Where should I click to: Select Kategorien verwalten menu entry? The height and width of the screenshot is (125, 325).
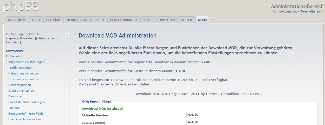(x=24, y=73)
